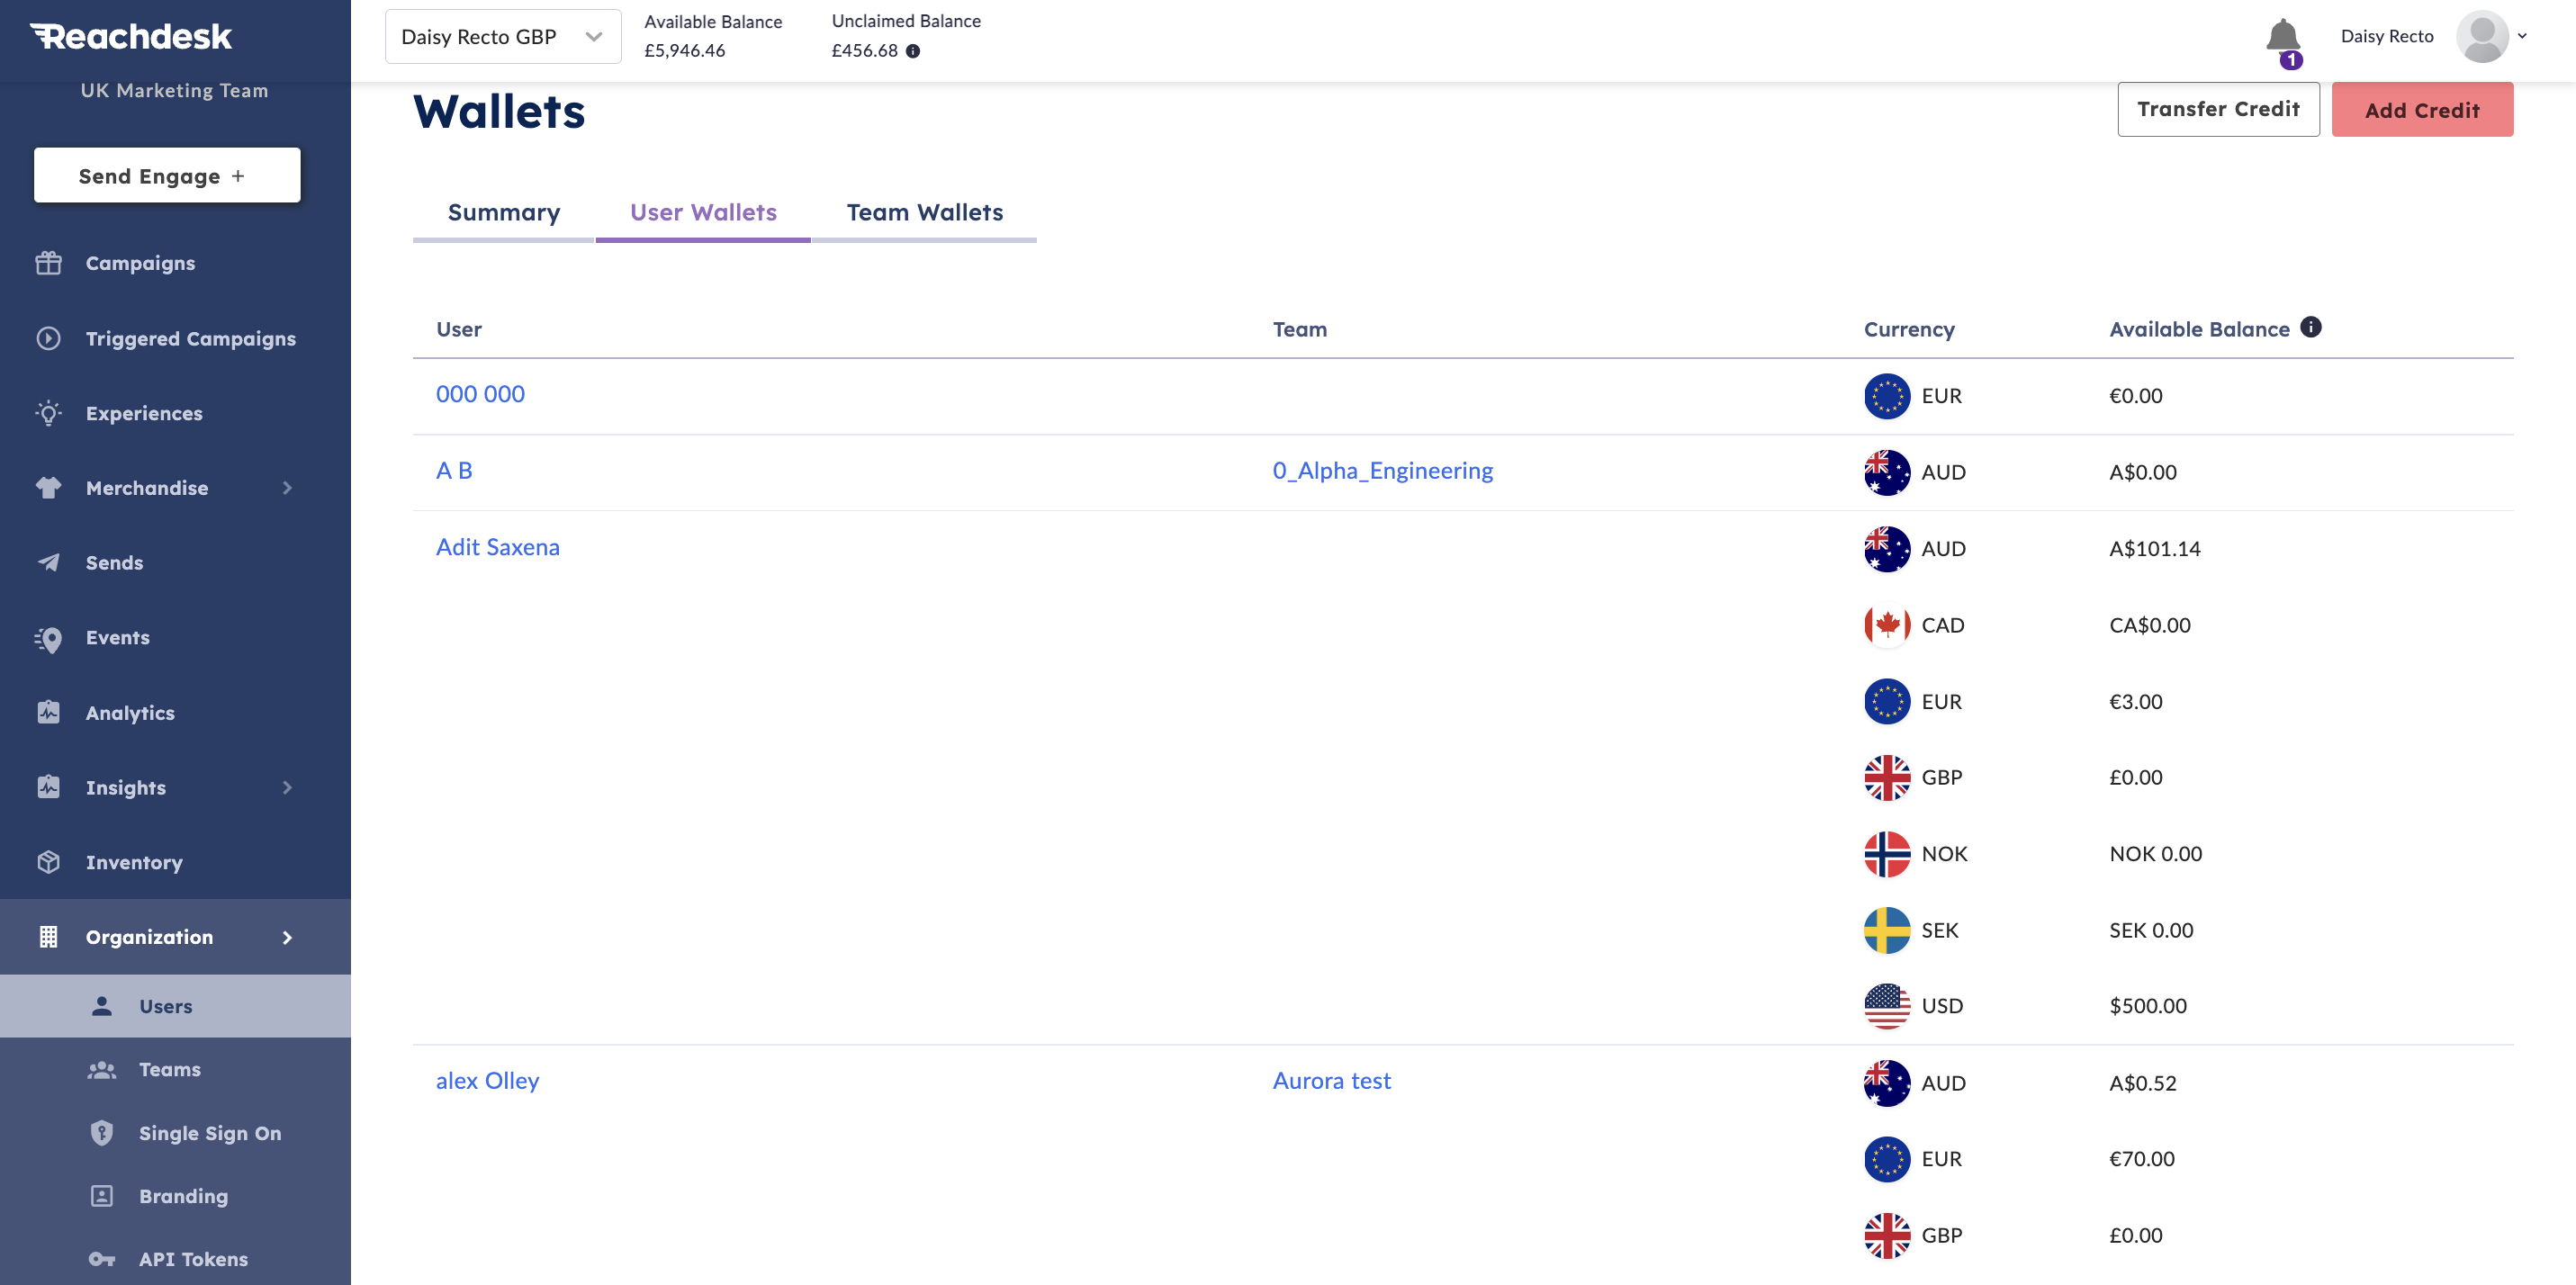The image size is (2576, 1285).
Task: Click the Teams group icon
Action: pos(102,1069)
